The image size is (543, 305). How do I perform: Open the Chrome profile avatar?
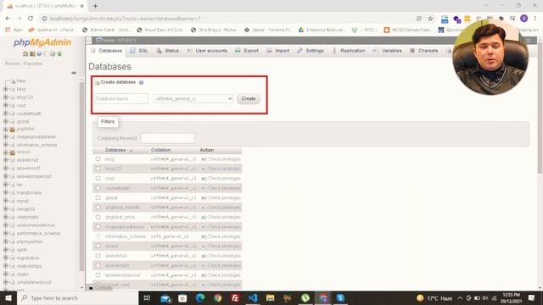tap(524, 19)
